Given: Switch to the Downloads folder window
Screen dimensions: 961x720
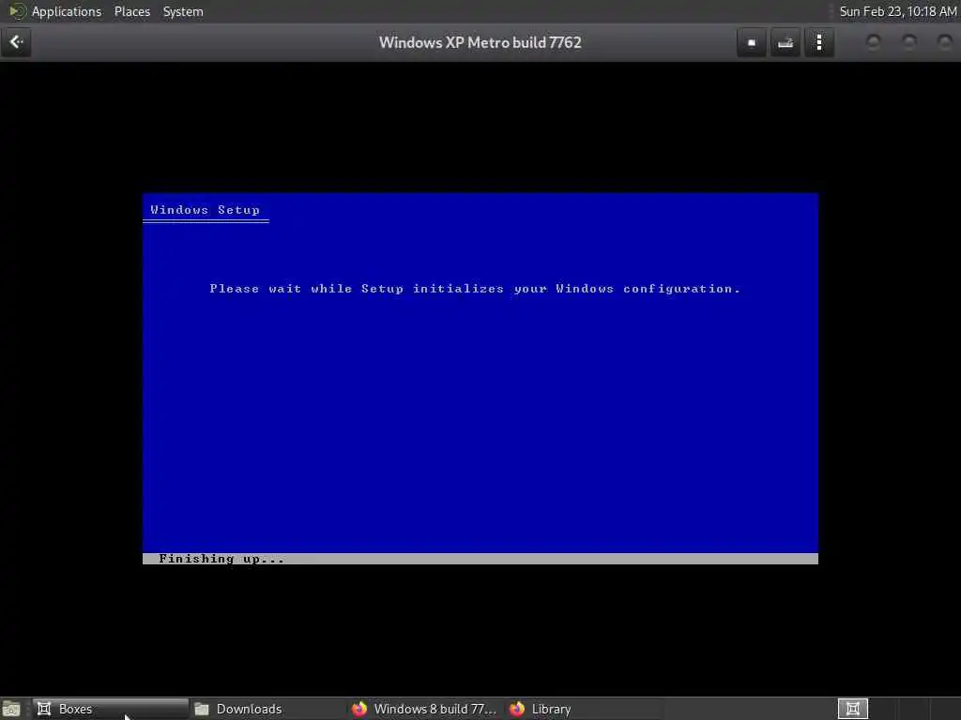Looking at the screenshot, I should pos(267,709).
